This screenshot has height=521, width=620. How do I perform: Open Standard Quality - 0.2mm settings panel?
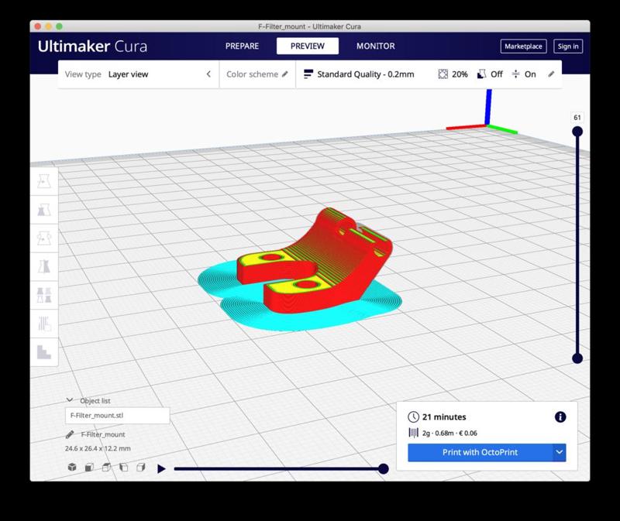[x=429, y=74]
